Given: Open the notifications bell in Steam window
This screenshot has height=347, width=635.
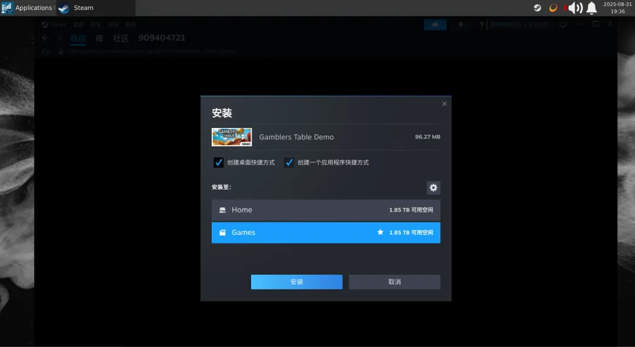Looking at the screenshot, I should click(461, 24).
